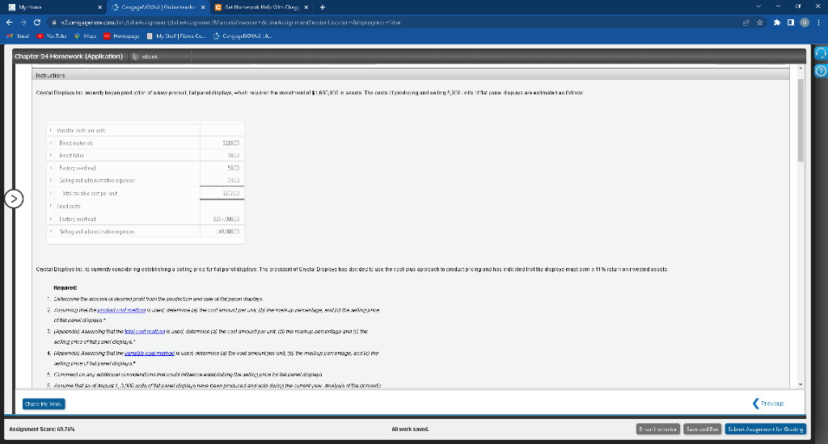Viewport: 828px width, 444px height.
Task: Close the Chegg homework help tab
Action: coord(306,7)
